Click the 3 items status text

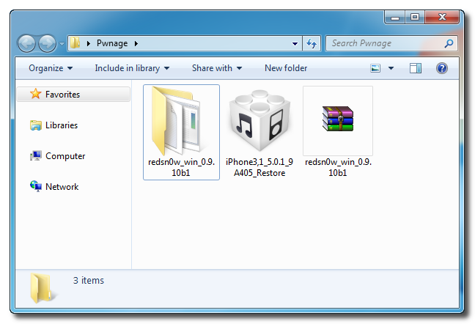coord(89,281)
